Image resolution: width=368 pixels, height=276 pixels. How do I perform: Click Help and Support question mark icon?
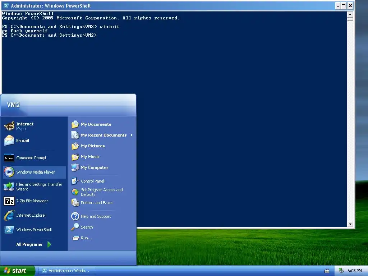coord(75,216)
